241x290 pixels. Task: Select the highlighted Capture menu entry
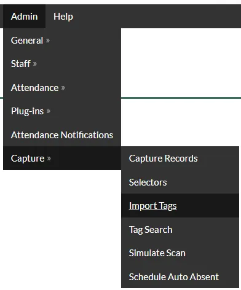point(62,159)
